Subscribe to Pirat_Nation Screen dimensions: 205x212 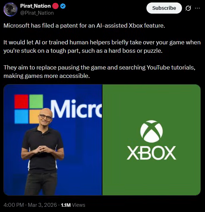point(164,8)
